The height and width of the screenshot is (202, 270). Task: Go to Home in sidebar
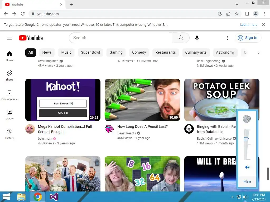tap(9, 56)
